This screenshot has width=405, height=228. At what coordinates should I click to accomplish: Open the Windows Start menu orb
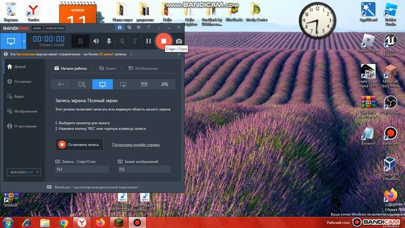8,222
